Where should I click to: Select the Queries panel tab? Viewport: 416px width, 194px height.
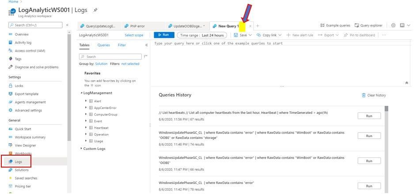click(x=103, y=45)
